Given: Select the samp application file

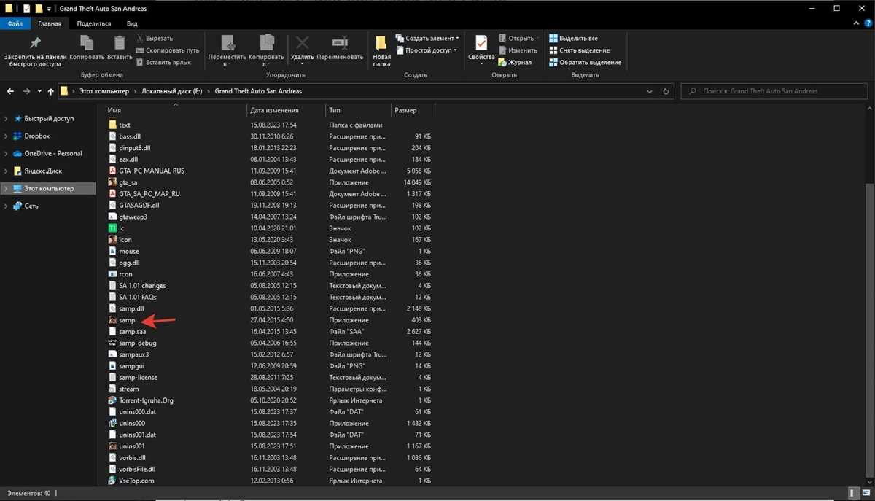Looking at the screenshot, I should coord(127,320).
